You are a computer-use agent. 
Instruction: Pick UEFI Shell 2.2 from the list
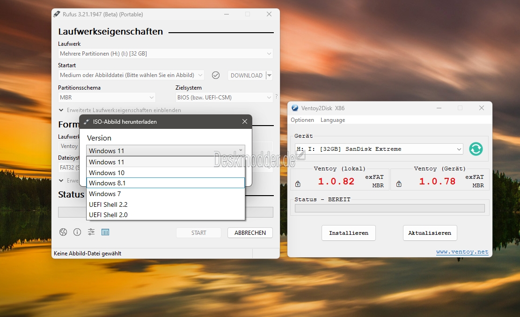tap(166, 204)
